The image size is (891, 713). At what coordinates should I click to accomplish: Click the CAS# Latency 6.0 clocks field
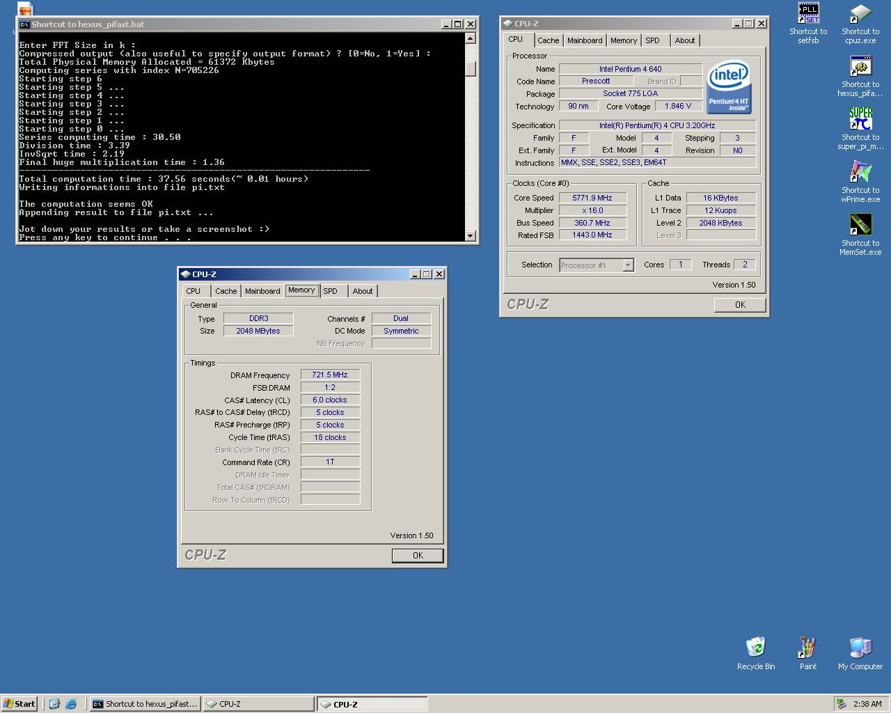pos(330,400)
